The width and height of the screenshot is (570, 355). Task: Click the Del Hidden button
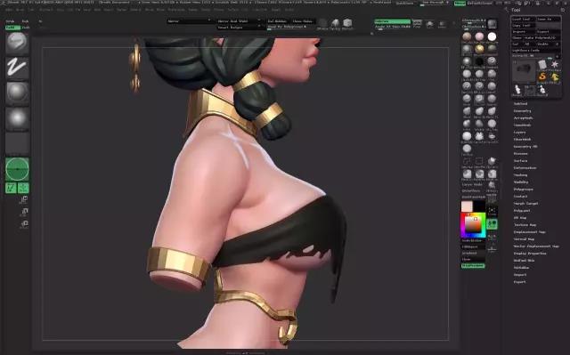click(277, 21)
